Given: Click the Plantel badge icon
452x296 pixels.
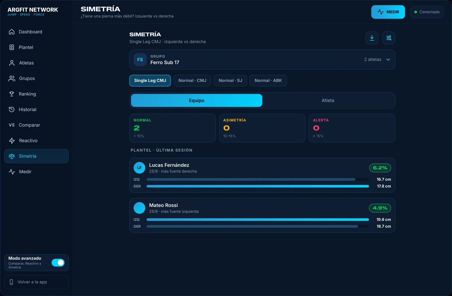Looking at the screenshot, I should point(12,47).
